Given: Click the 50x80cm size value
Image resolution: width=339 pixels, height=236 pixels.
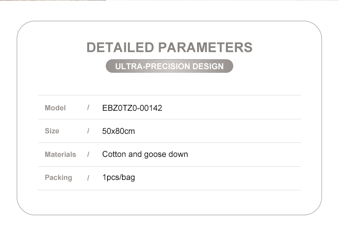Looking at the screenshot, I should pyautogui.click(x=118, y=131).
